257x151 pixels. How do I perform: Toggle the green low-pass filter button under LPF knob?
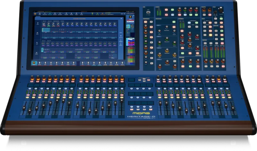coord(196,15)
